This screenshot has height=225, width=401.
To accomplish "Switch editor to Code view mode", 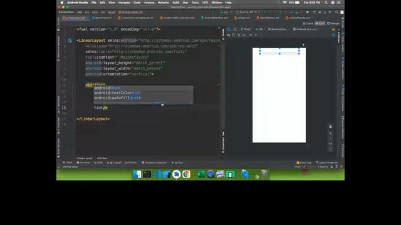I will tap(308, 24).
